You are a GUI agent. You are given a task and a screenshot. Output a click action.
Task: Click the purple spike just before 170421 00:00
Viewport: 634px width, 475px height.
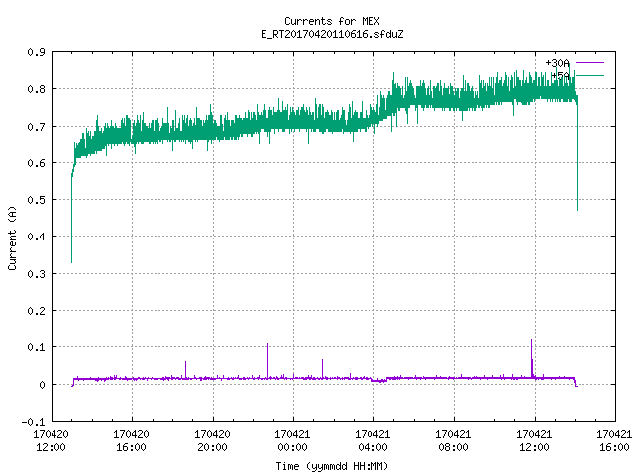point(267,360)
